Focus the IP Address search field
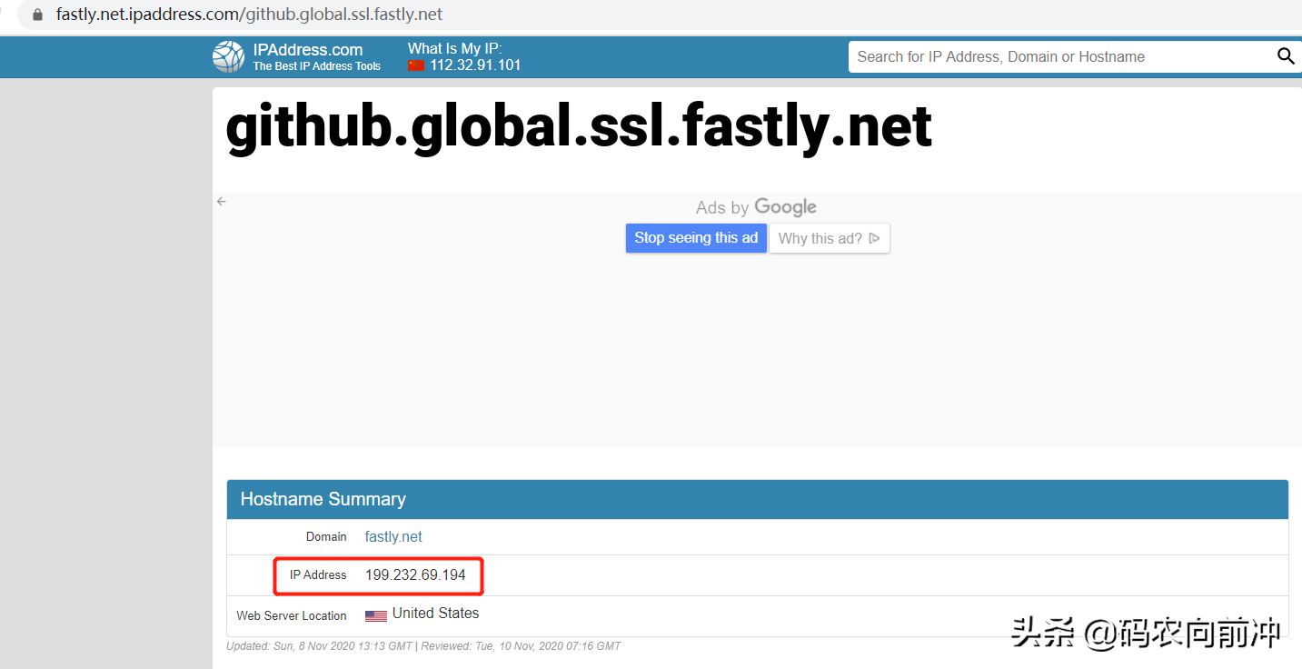The height and width of the screenshot is (669, 1302). point(1061,56)
